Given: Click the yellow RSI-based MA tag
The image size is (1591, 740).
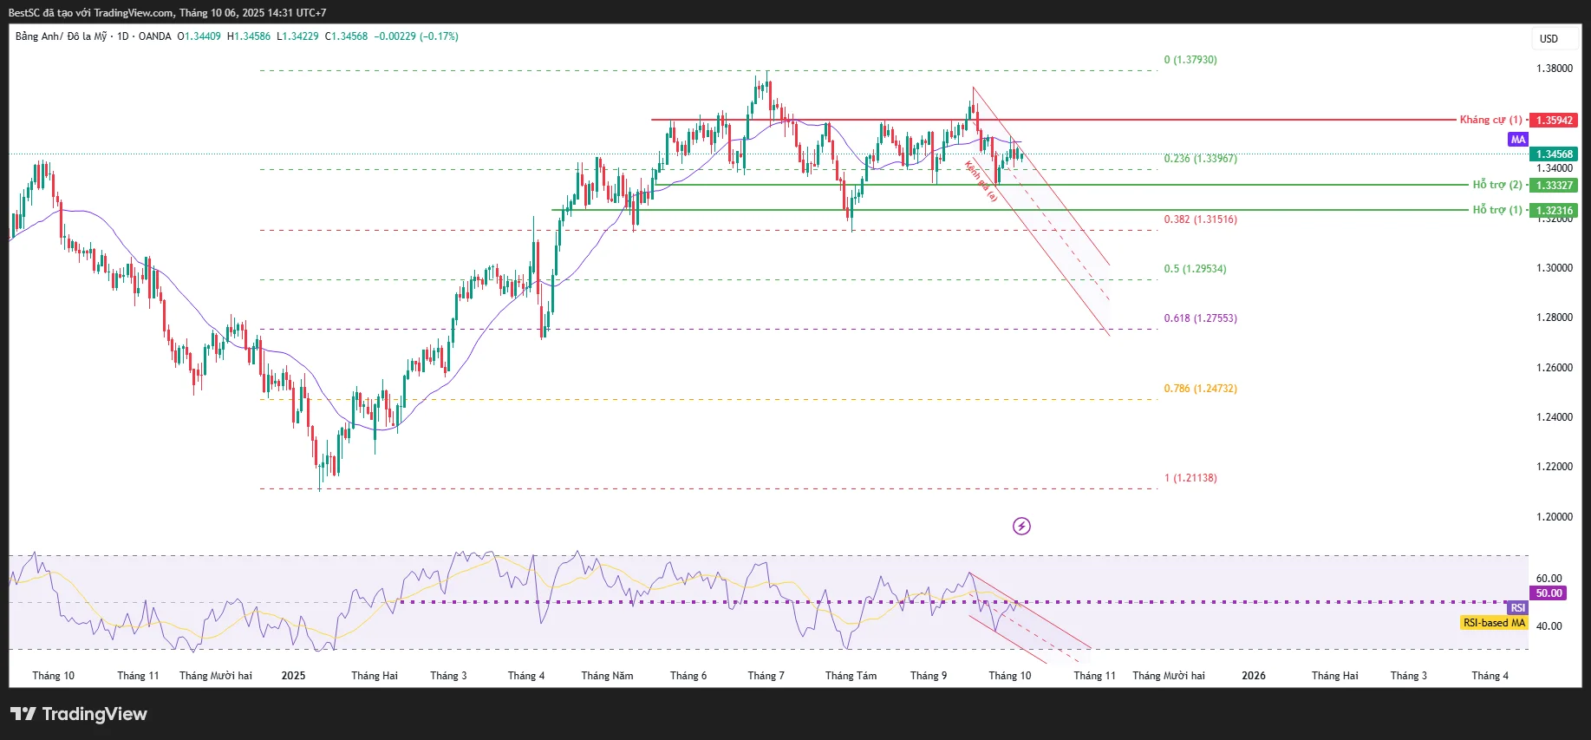Looking at the screenshot, I should point(1494,623).
